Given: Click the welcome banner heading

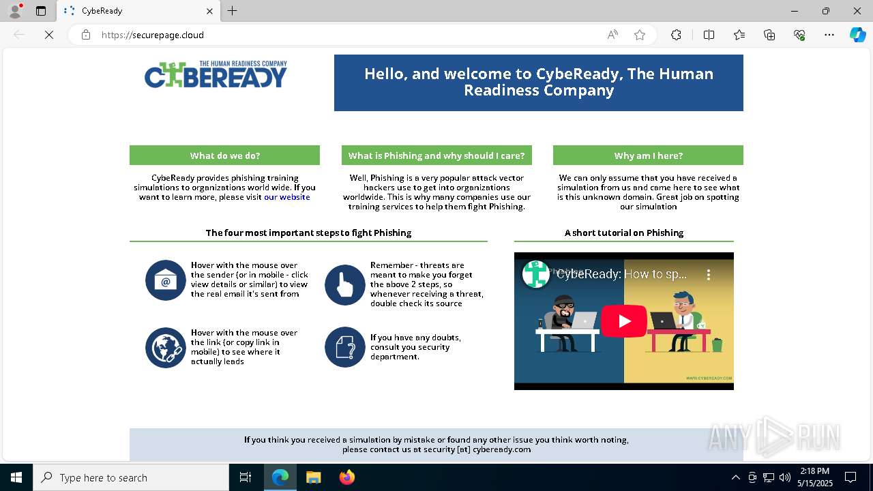Looking at the screenshot, I should (539, 82).
